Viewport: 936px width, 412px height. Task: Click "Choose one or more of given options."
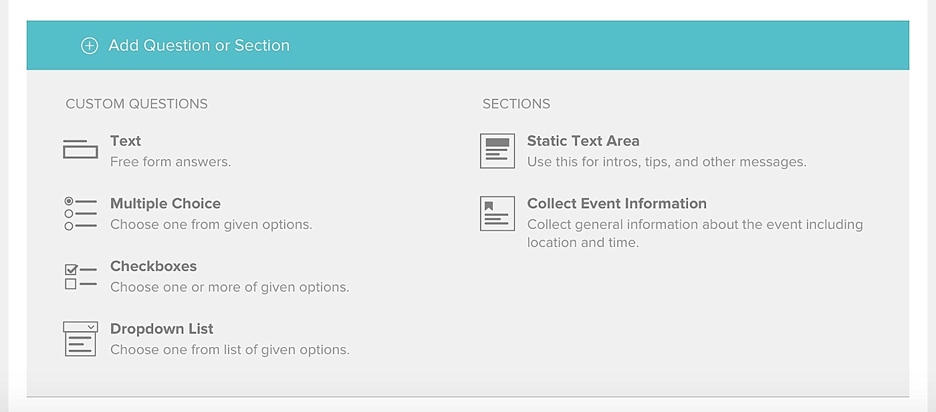[229, 287]
